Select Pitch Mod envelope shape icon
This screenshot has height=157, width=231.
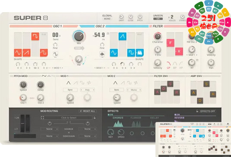[x=49, y=76]
